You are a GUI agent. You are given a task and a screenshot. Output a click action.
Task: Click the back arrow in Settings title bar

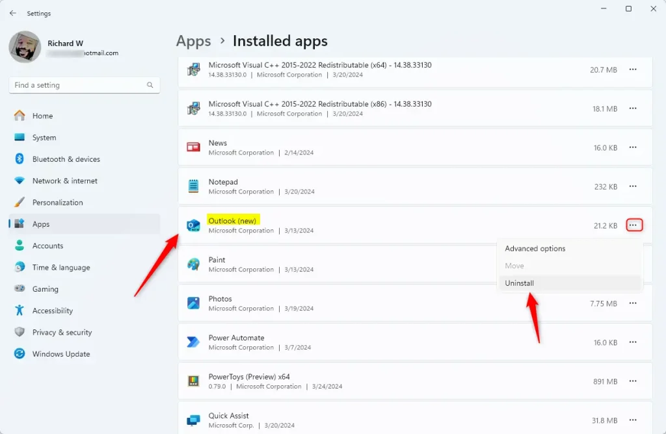[13, 13]
